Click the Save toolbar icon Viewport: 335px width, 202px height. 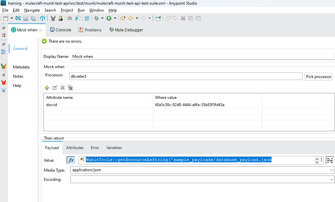pyautogui.click(x=26, y=19)
